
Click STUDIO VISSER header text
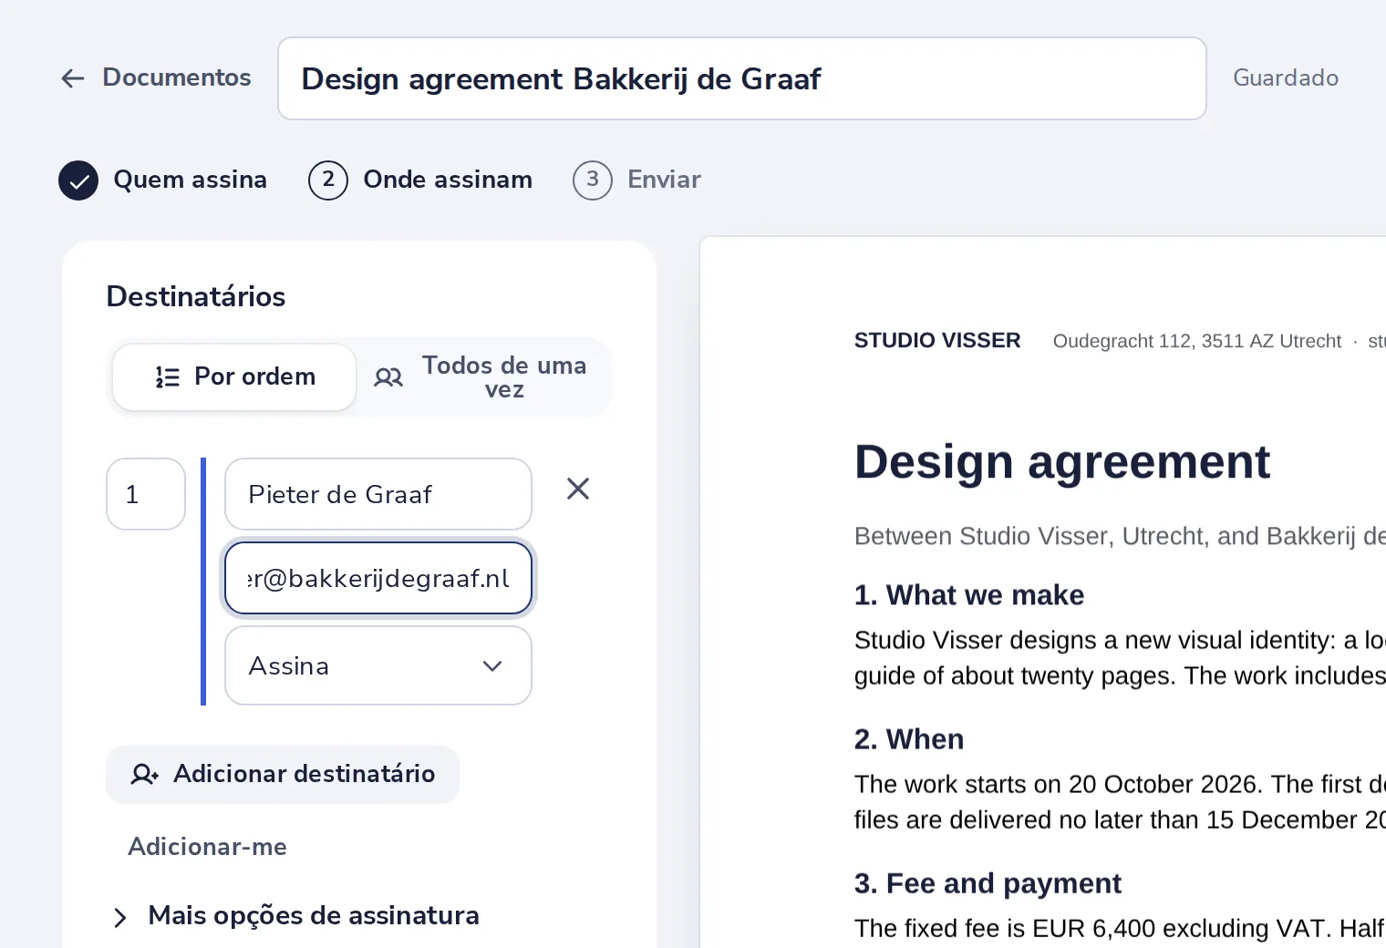937,341
